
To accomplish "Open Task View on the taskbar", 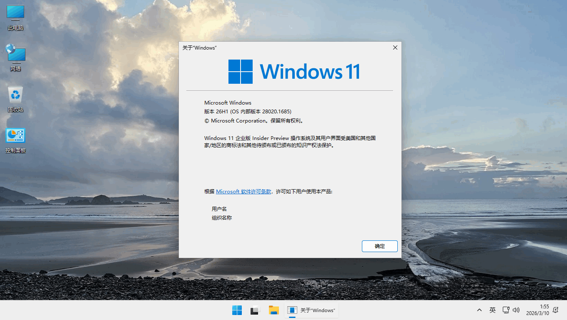I will pyautogui.click(x=255, y=310).
